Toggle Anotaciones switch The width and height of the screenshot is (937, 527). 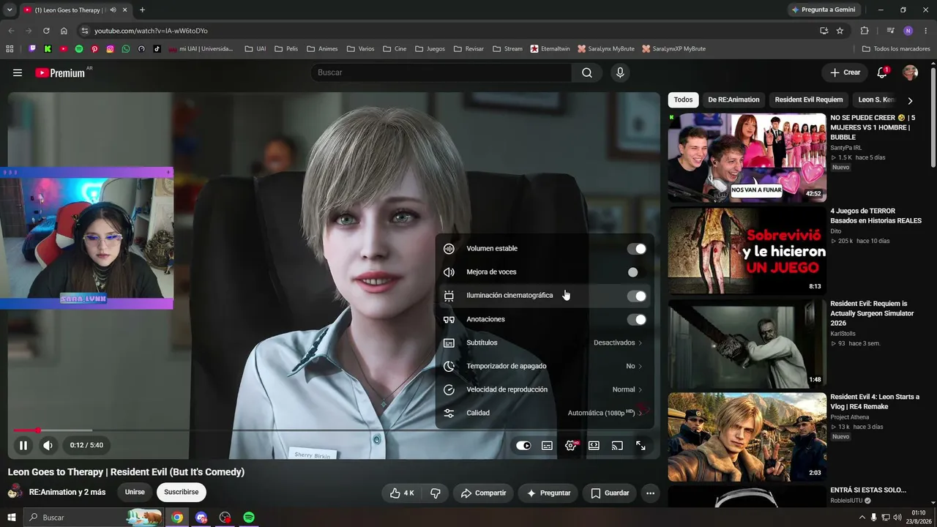pyautogui.click(x=636, y=320)
